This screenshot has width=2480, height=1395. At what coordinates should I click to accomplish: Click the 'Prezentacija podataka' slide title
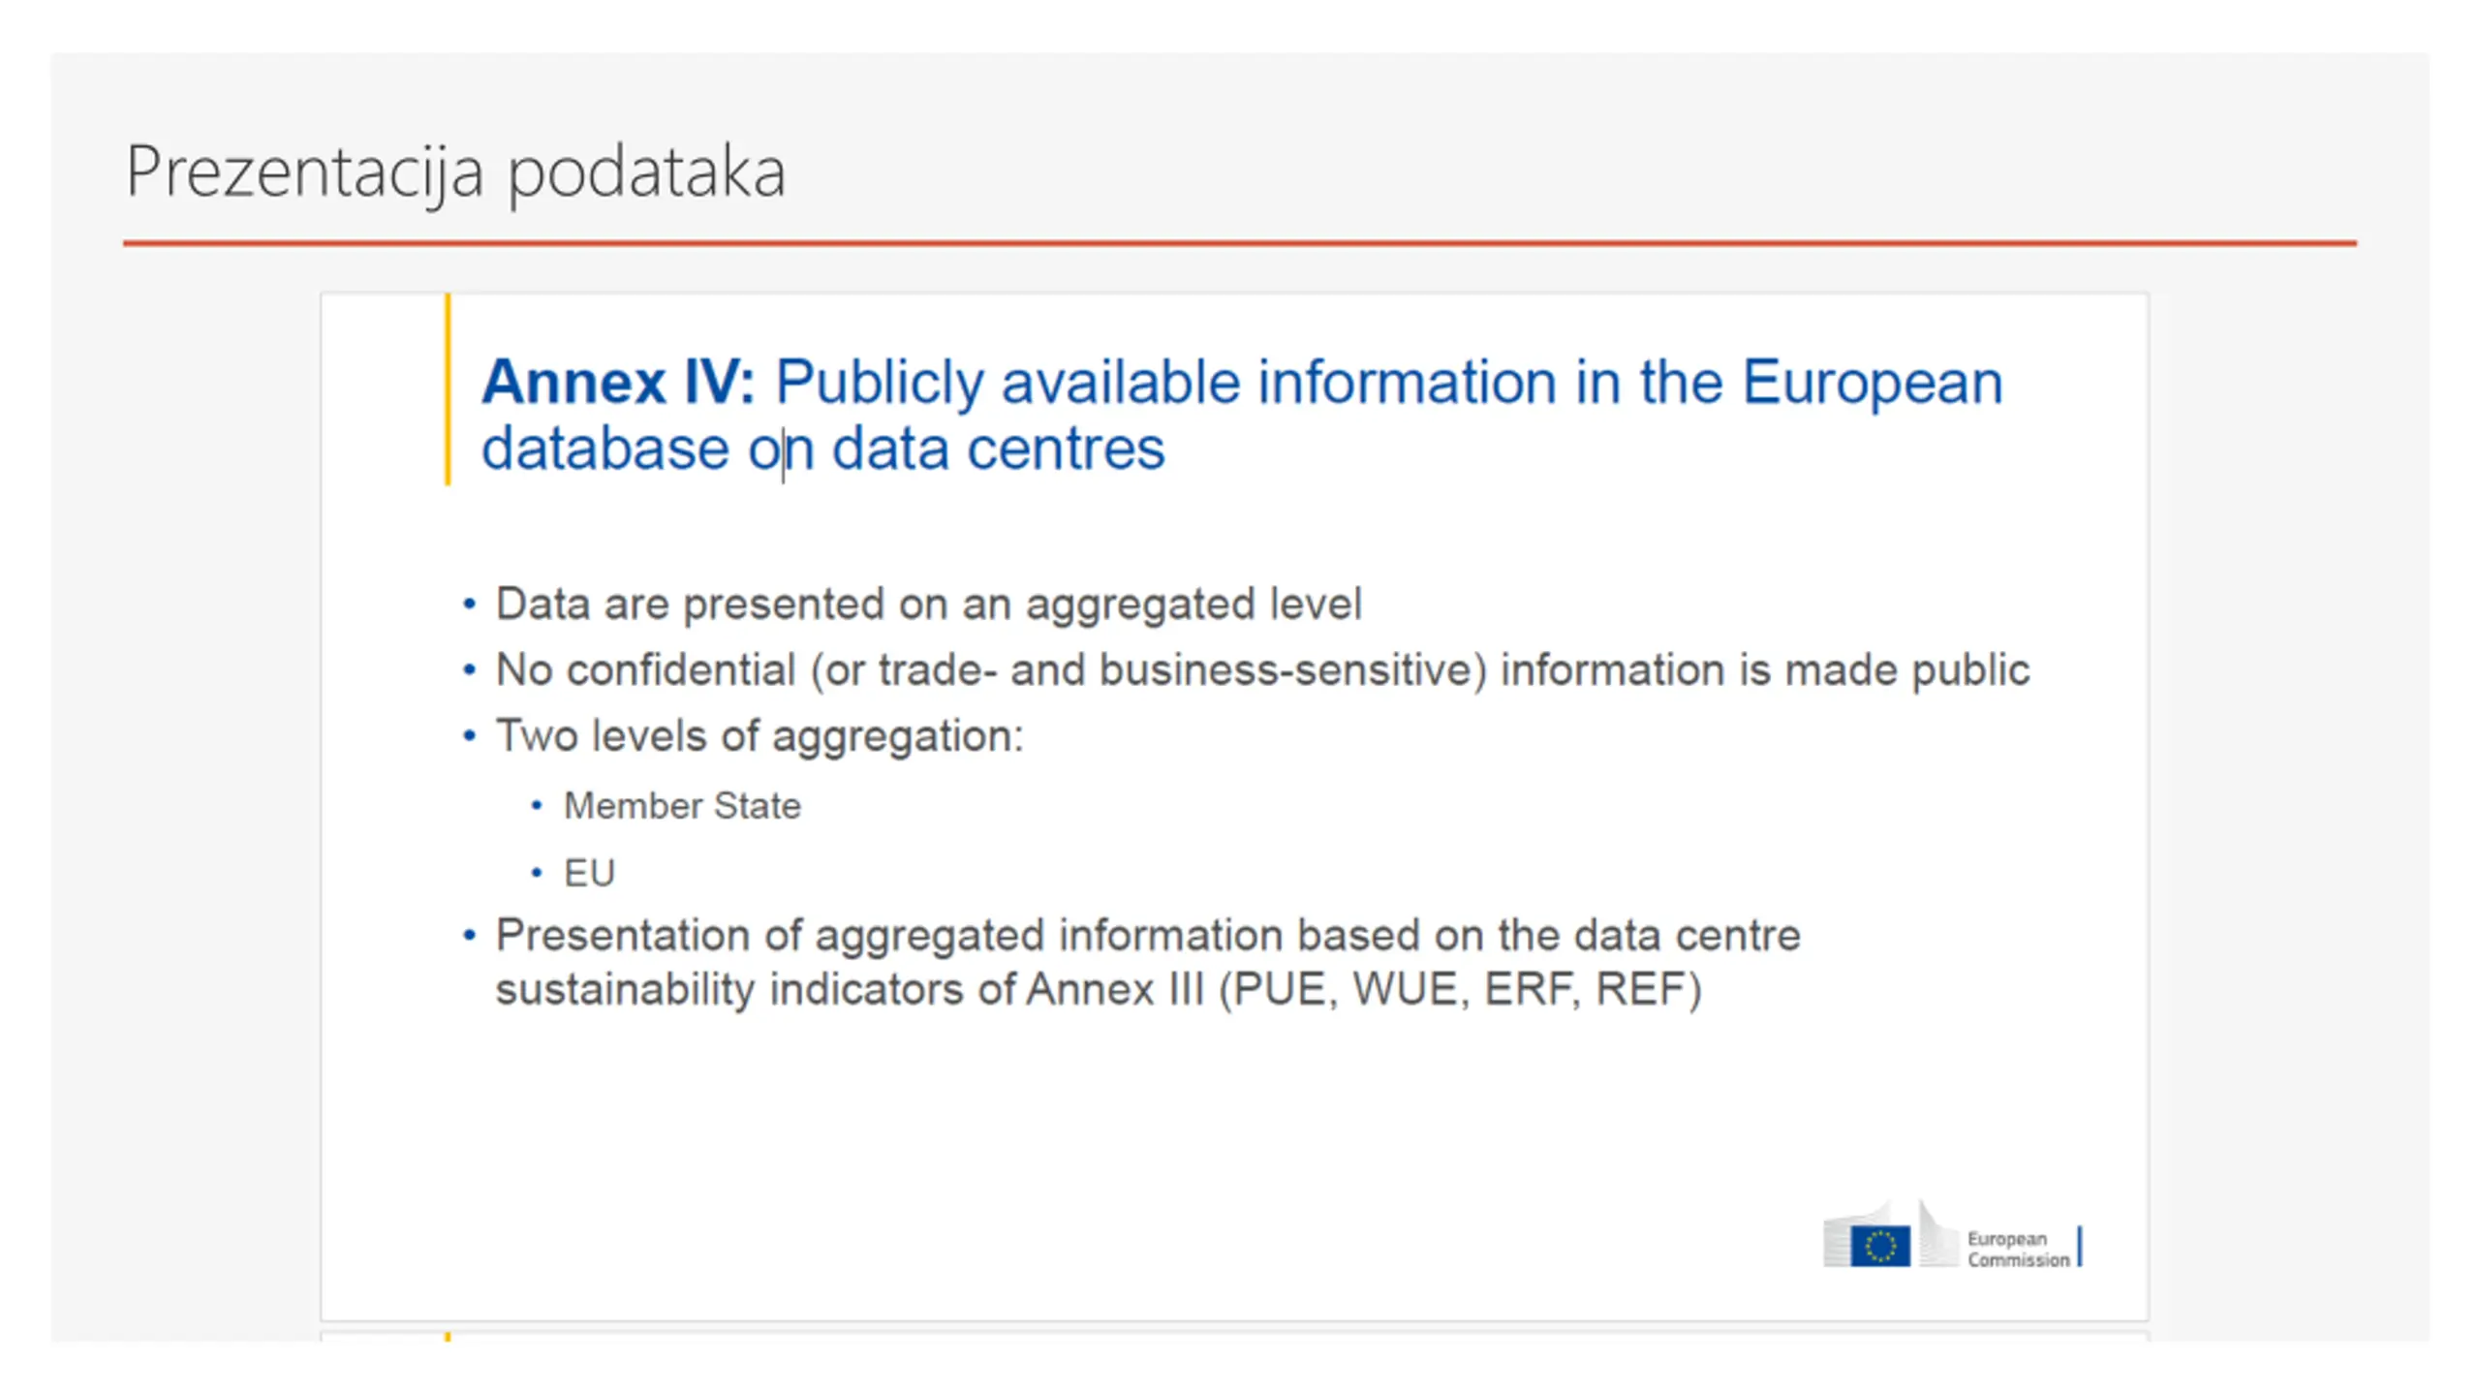coord(455,172)
